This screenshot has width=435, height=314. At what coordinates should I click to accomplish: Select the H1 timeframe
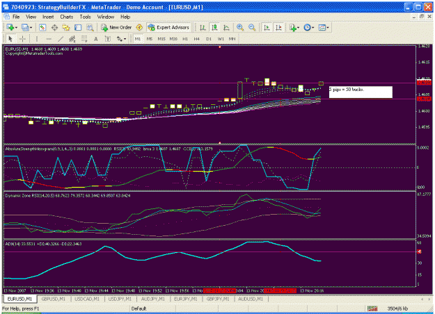point(185,39)
